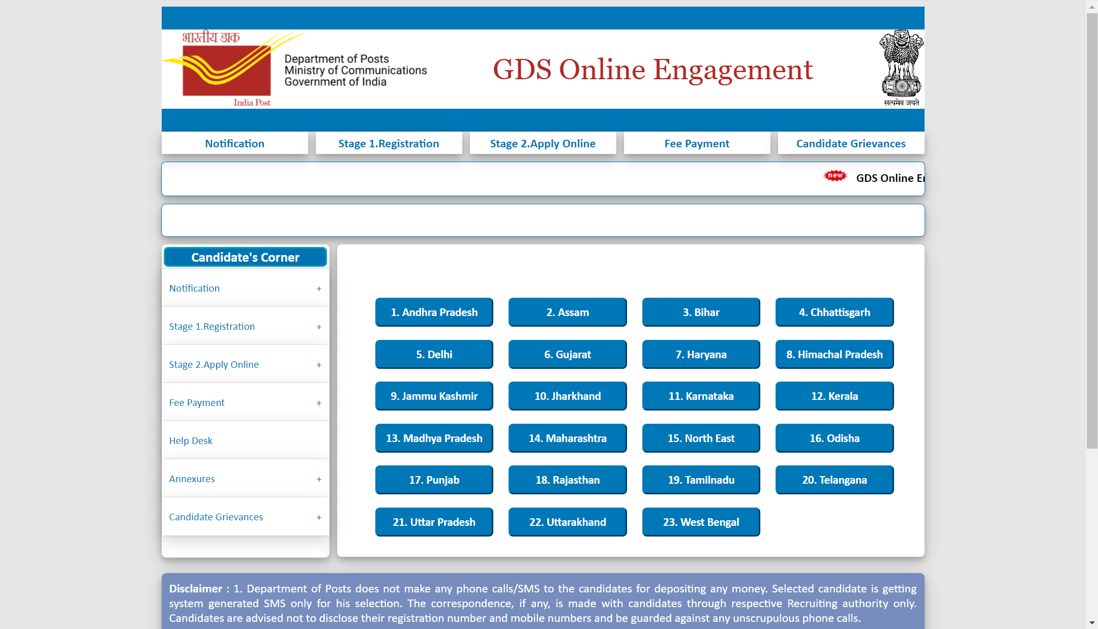Click Candidate's Corner header
The width and height of the screenshot is (1098, 629).
click(x=245, y=257)
